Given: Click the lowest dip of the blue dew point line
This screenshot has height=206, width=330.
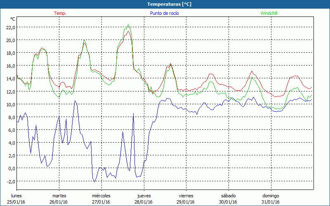Looking at the screenshot, I should [x=94, y=181].
